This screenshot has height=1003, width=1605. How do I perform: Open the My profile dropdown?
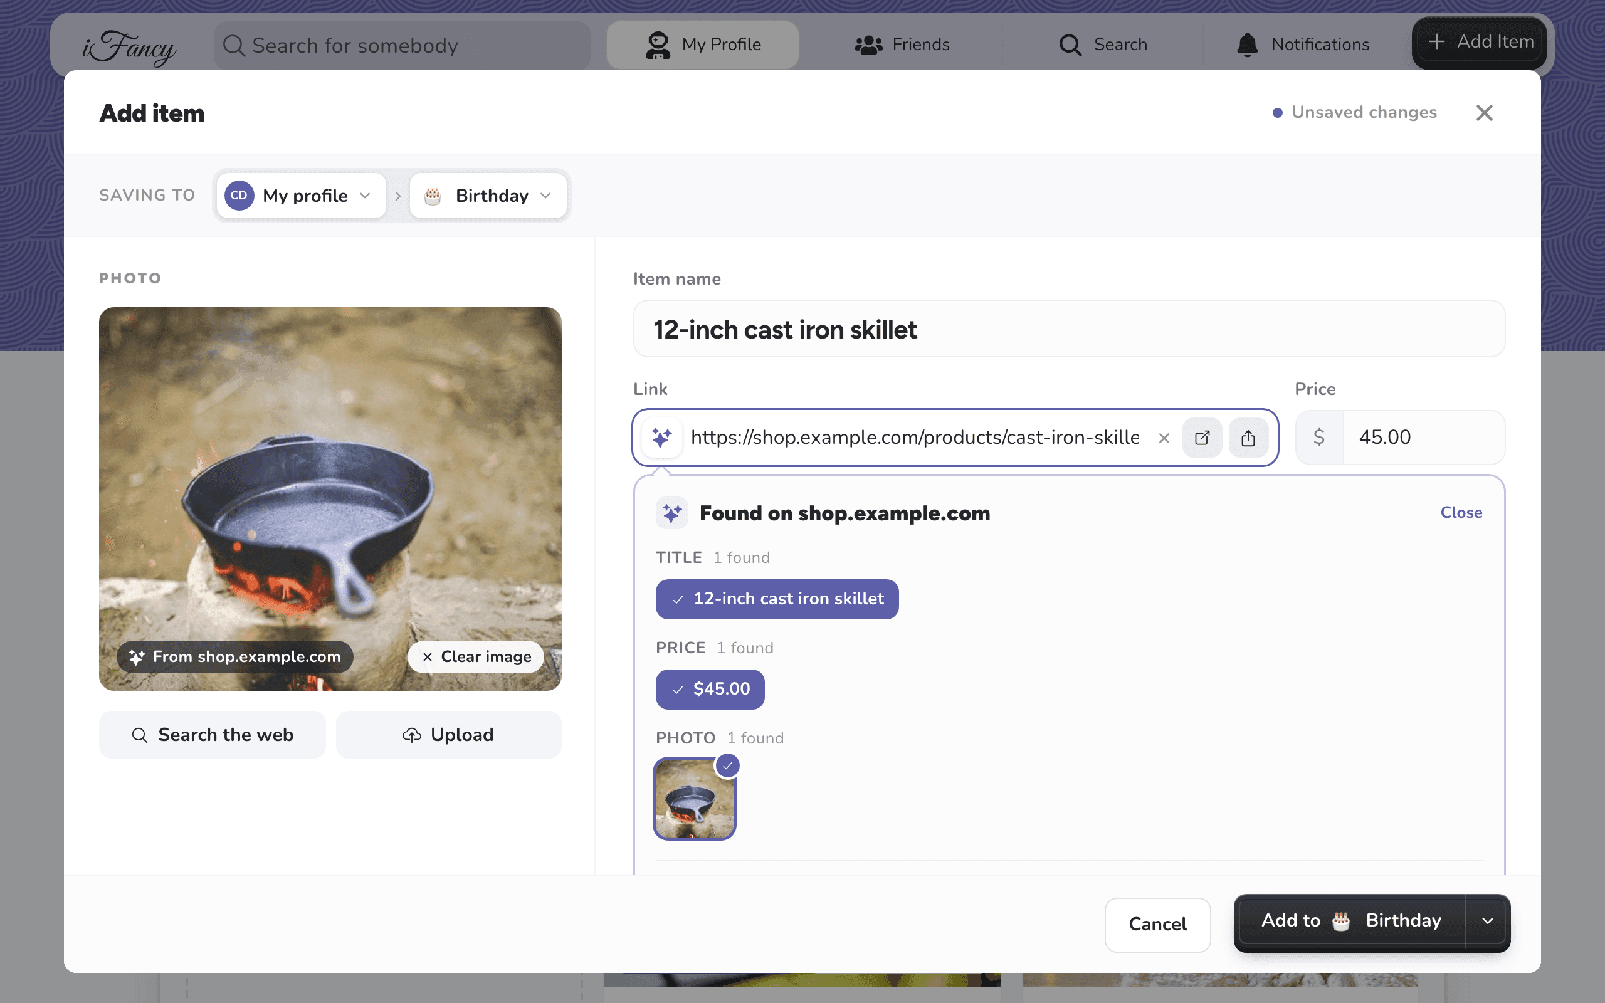click(301, 196)
